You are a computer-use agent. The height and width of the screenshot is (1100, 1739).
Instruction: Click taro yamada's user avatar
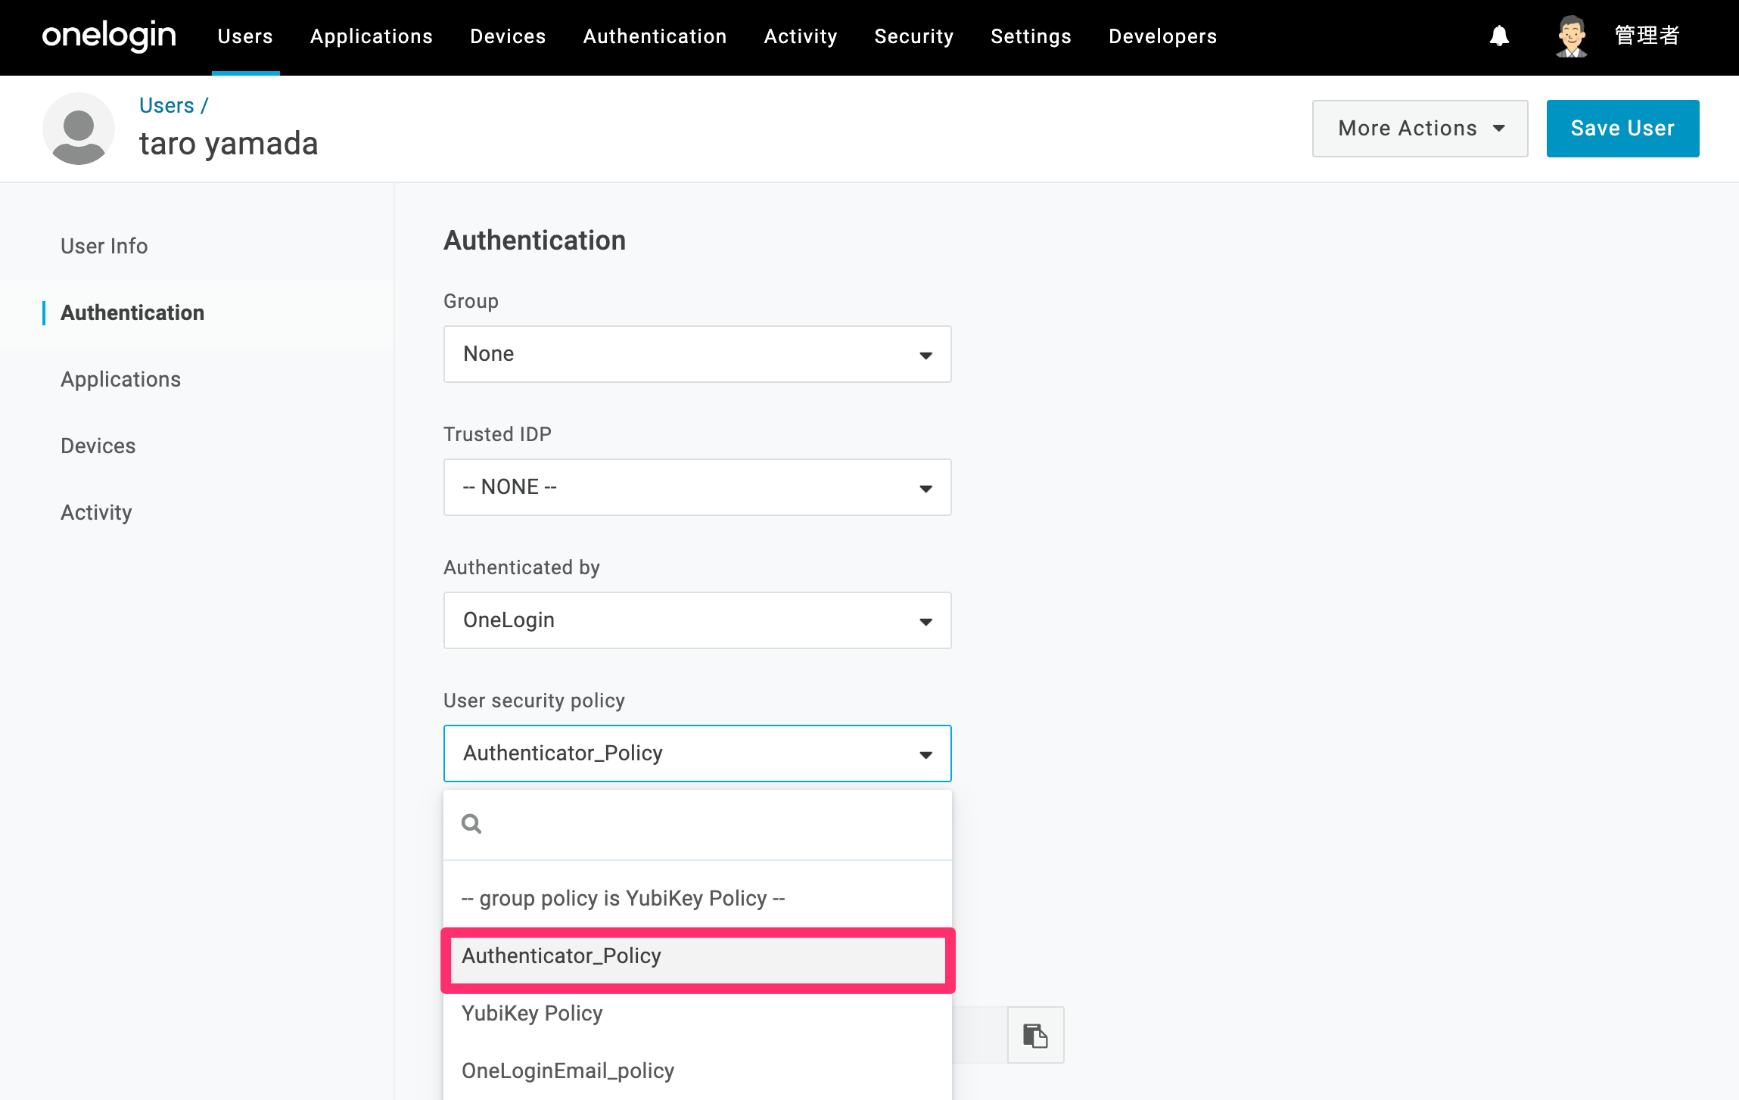(x=79, y=129)
